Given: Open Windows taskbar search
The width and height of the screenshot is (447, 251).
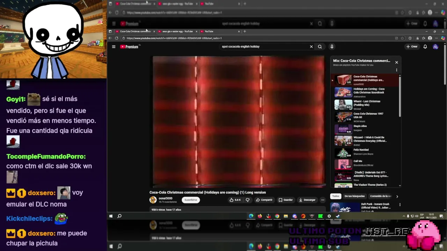Looking at the screenshot, I should click(119, 216).
